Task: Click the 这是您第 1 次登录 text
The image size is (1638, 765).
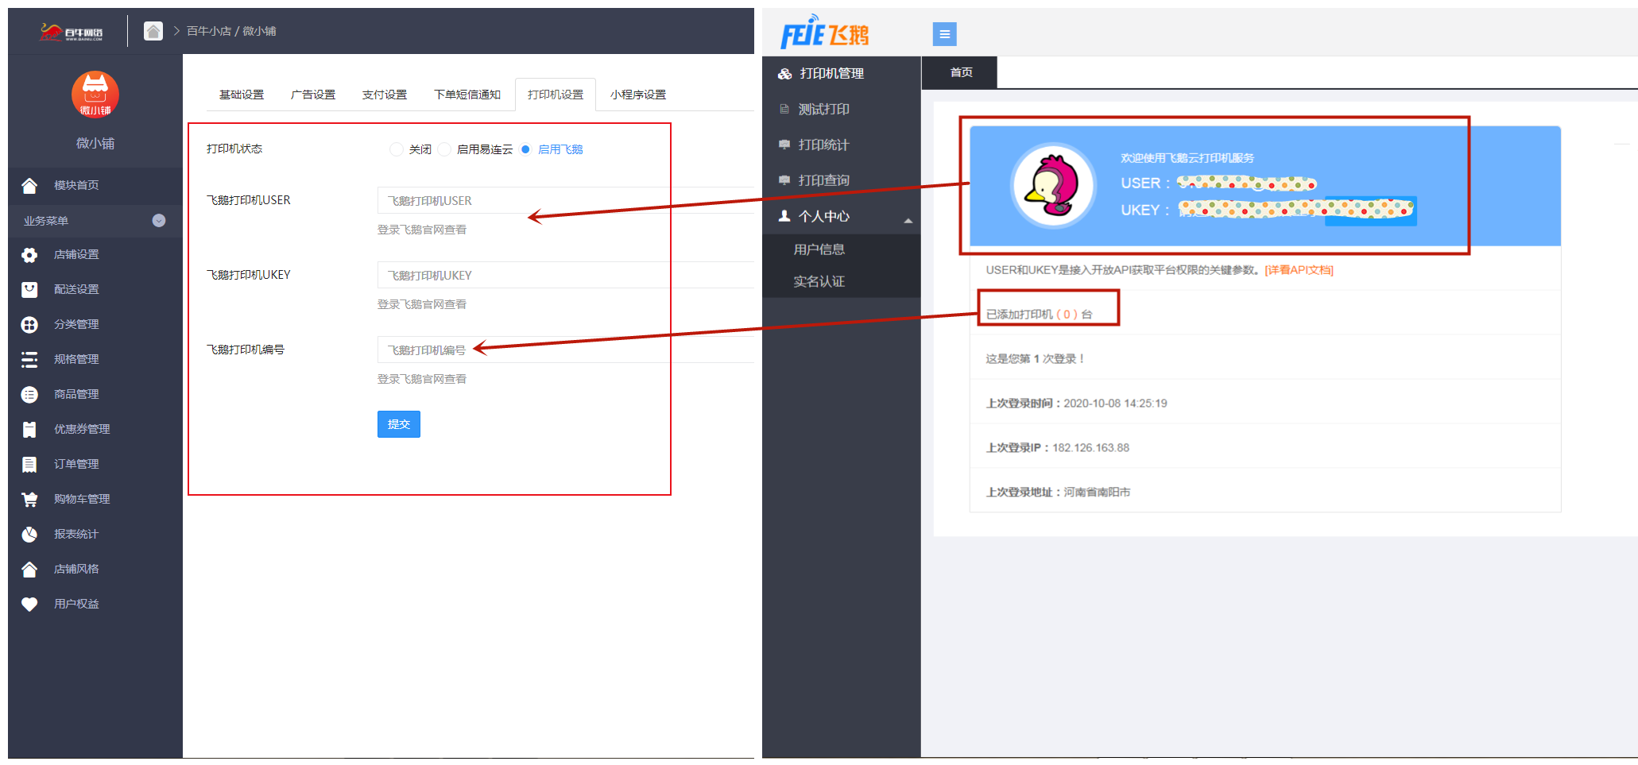Action: [x=1035, y=359]
